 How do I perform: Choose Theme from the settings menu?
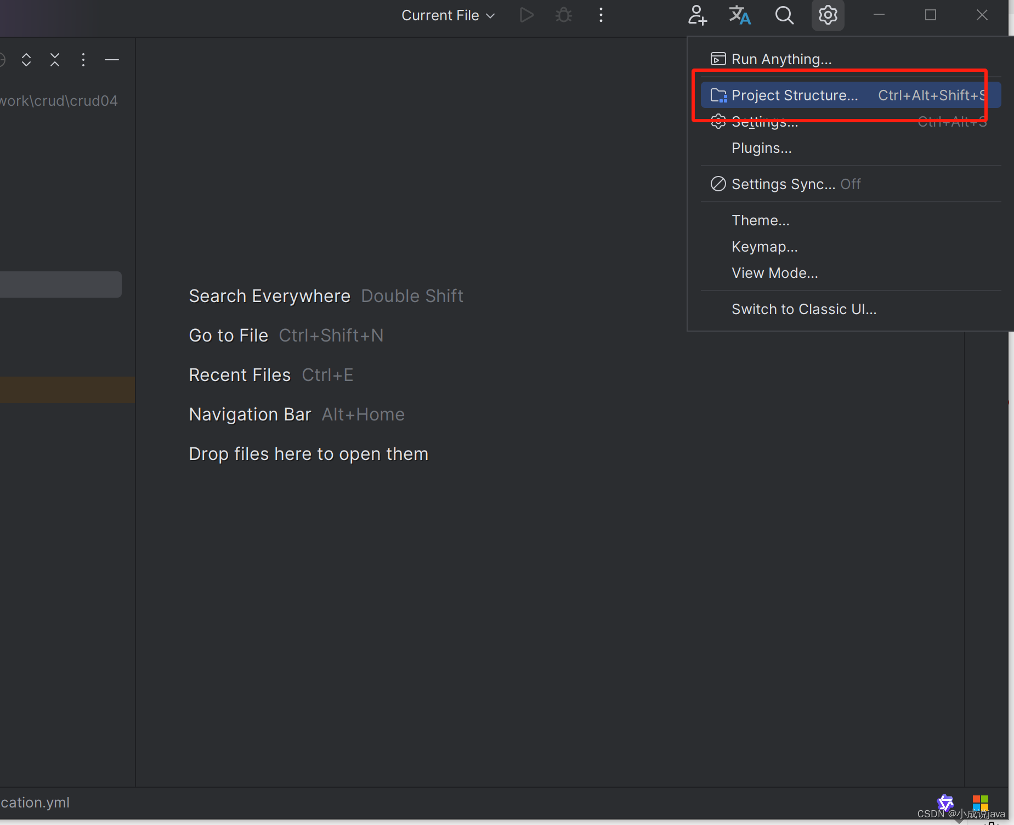tap(761, 220)
